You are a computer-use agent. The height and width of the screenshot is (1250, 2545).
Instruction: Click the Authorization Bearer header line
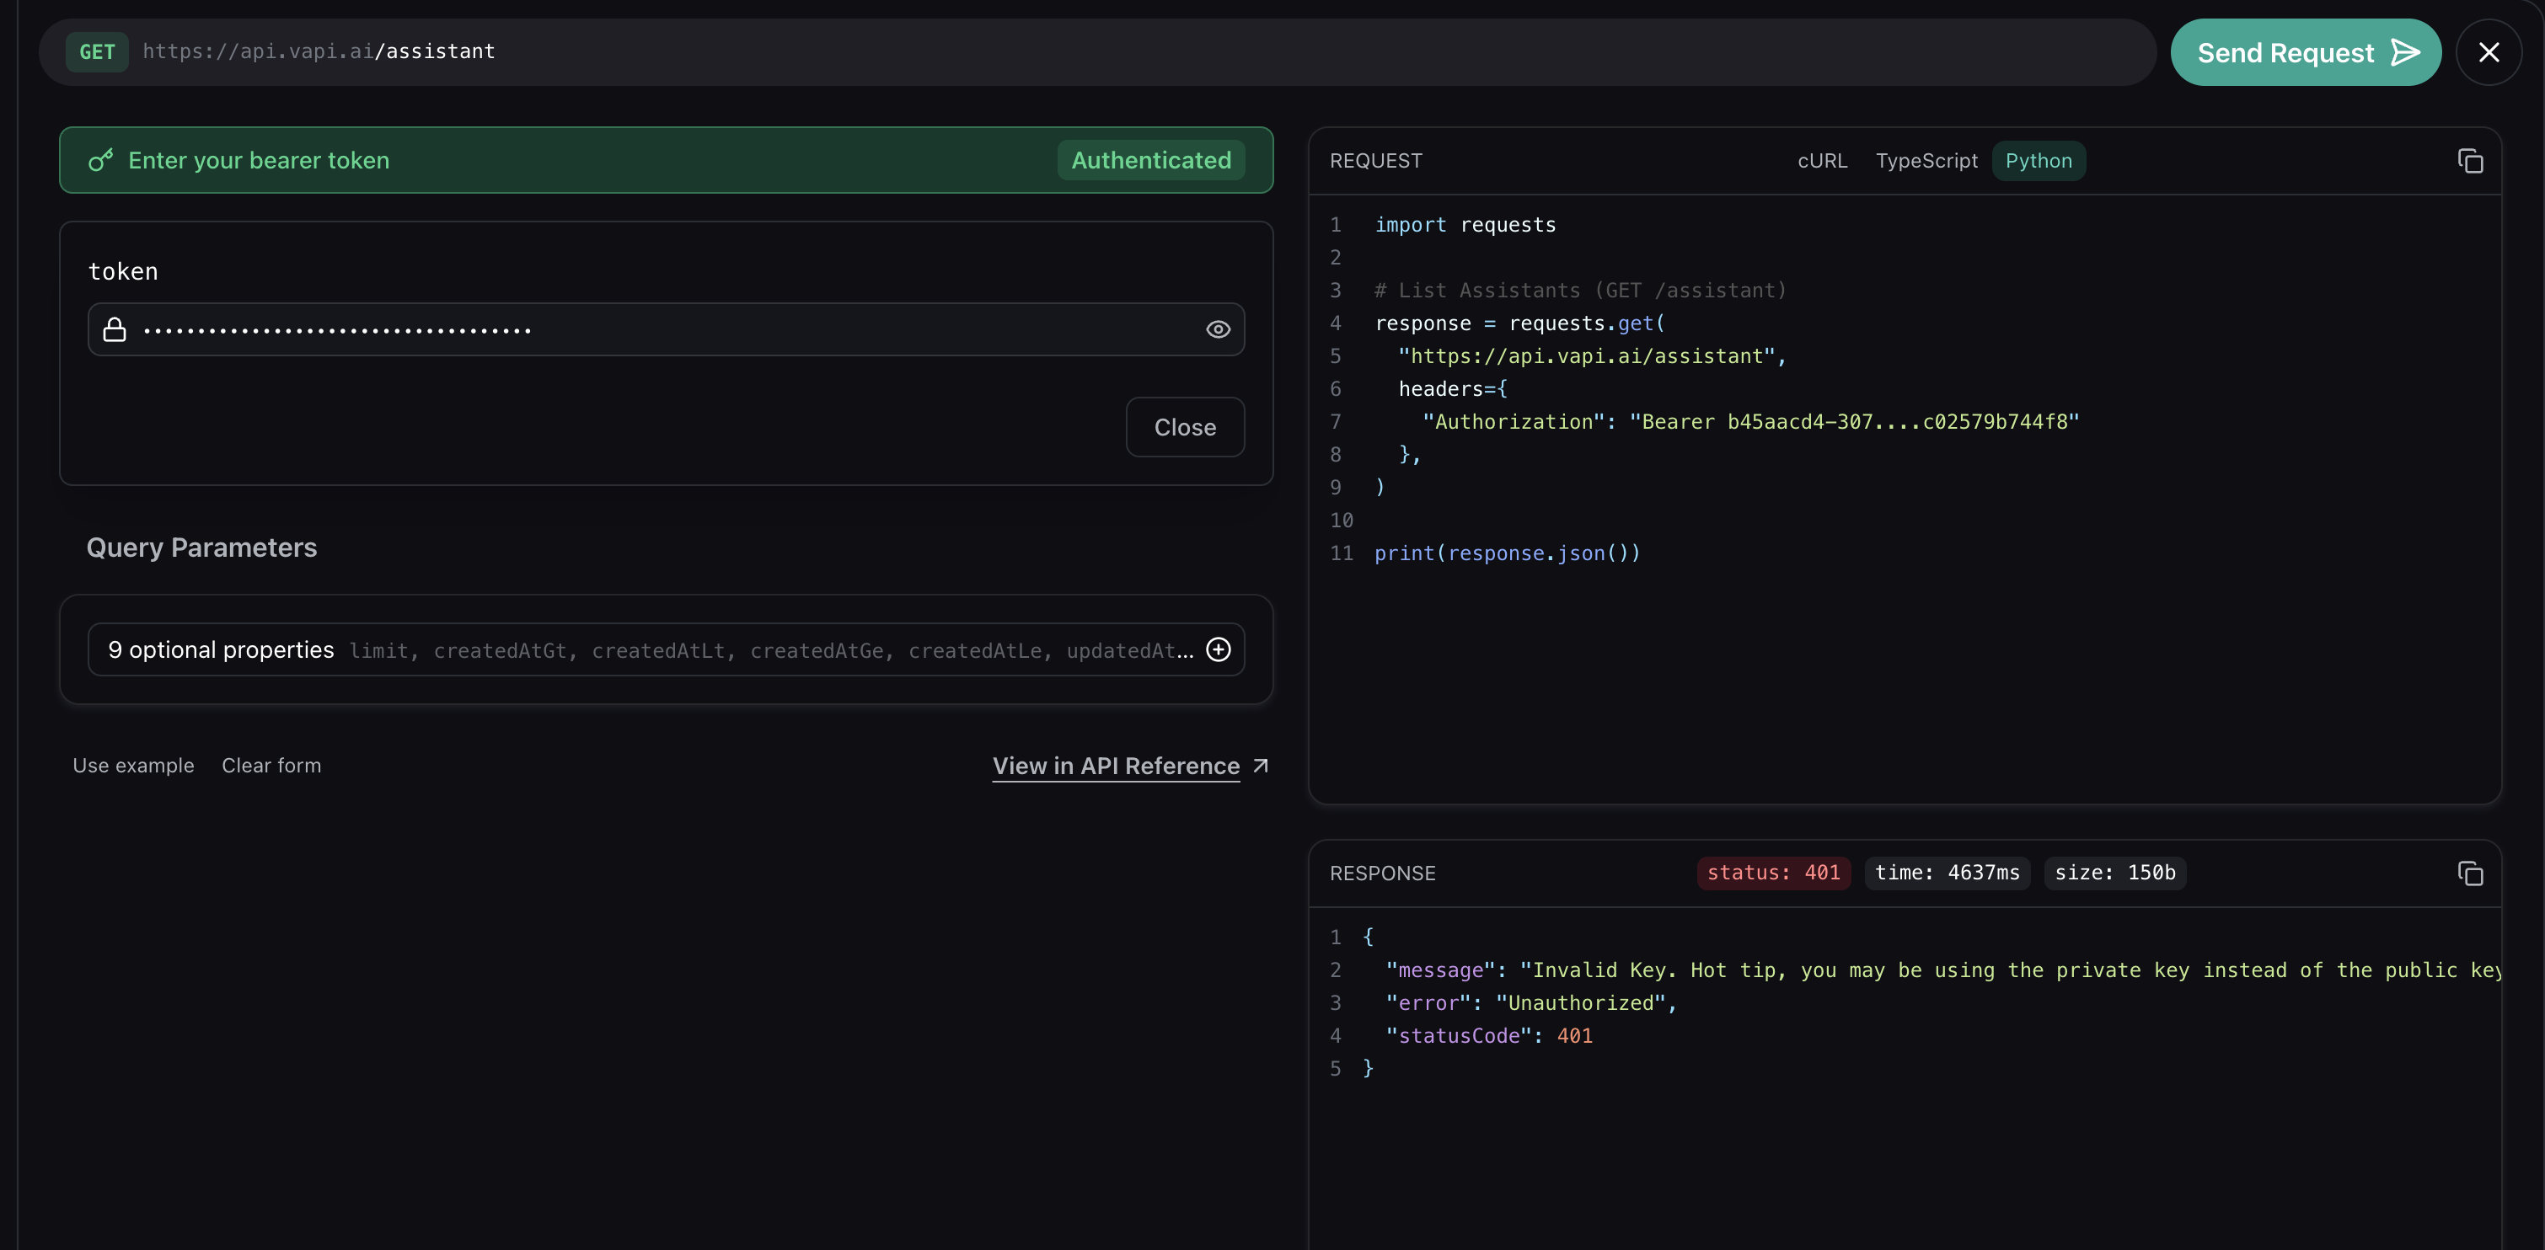1750,422
